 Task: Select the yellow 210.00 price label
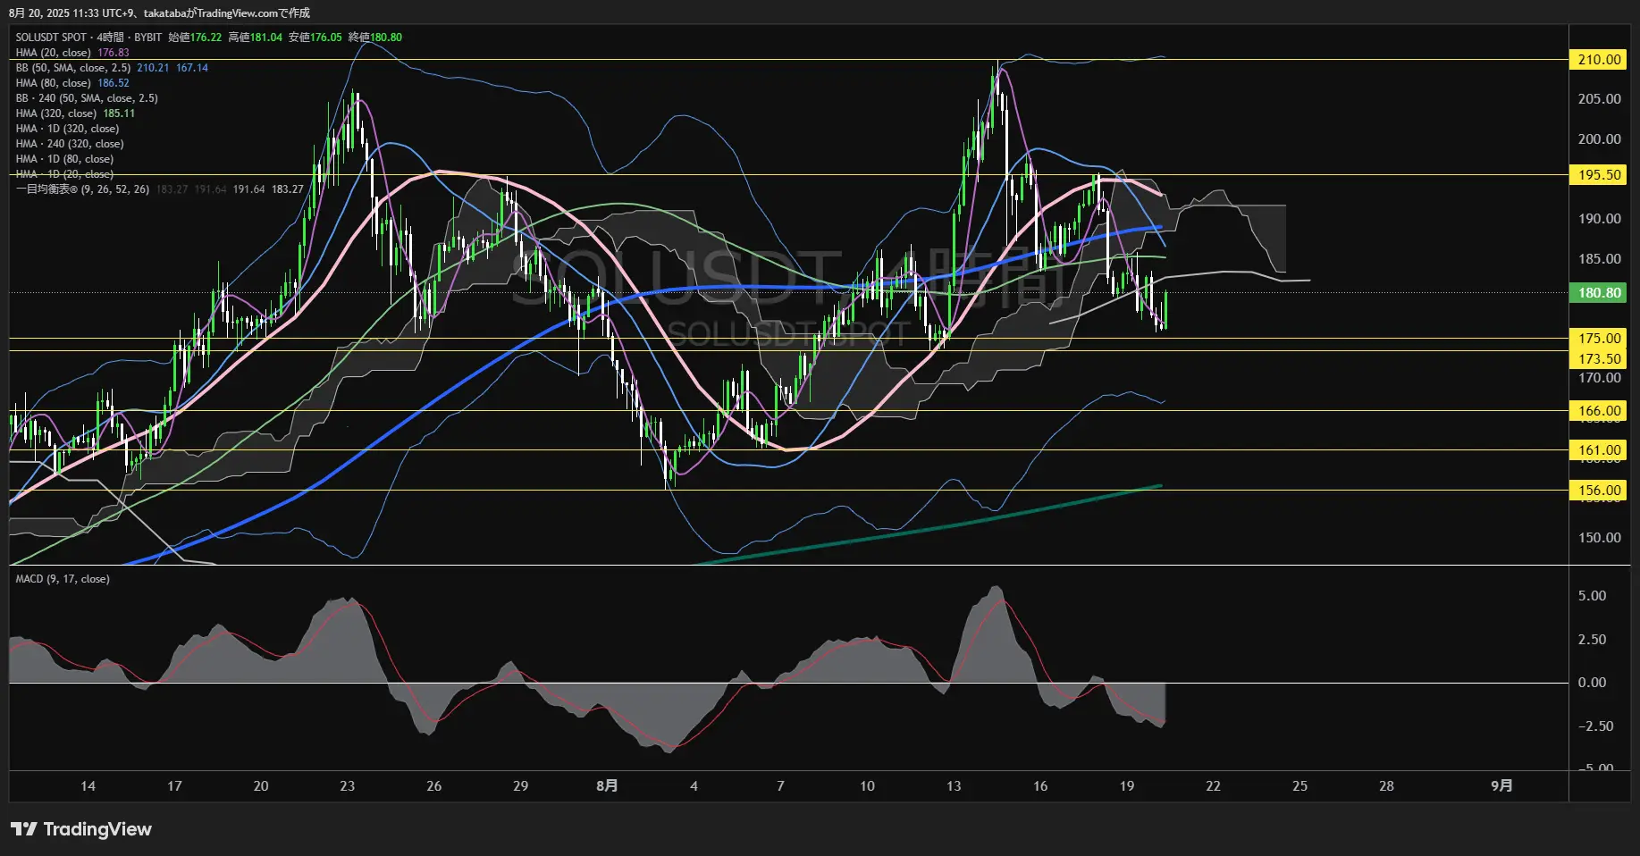tap(1599, 60)
